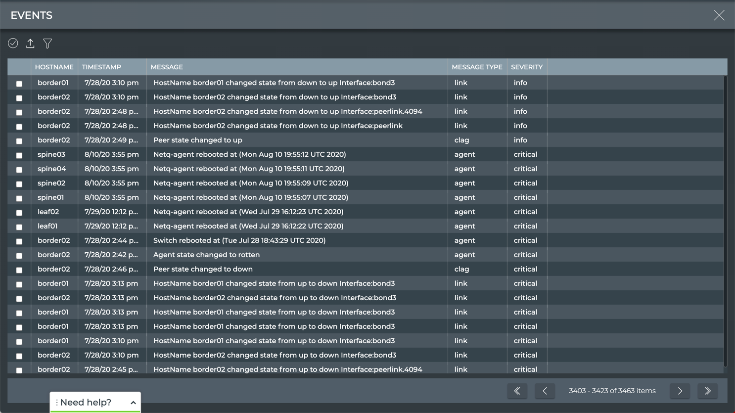This screenshot has height=413, width=735.
Task: Toggle the select-all checkbox in the header
Action: tap(19, 67)
